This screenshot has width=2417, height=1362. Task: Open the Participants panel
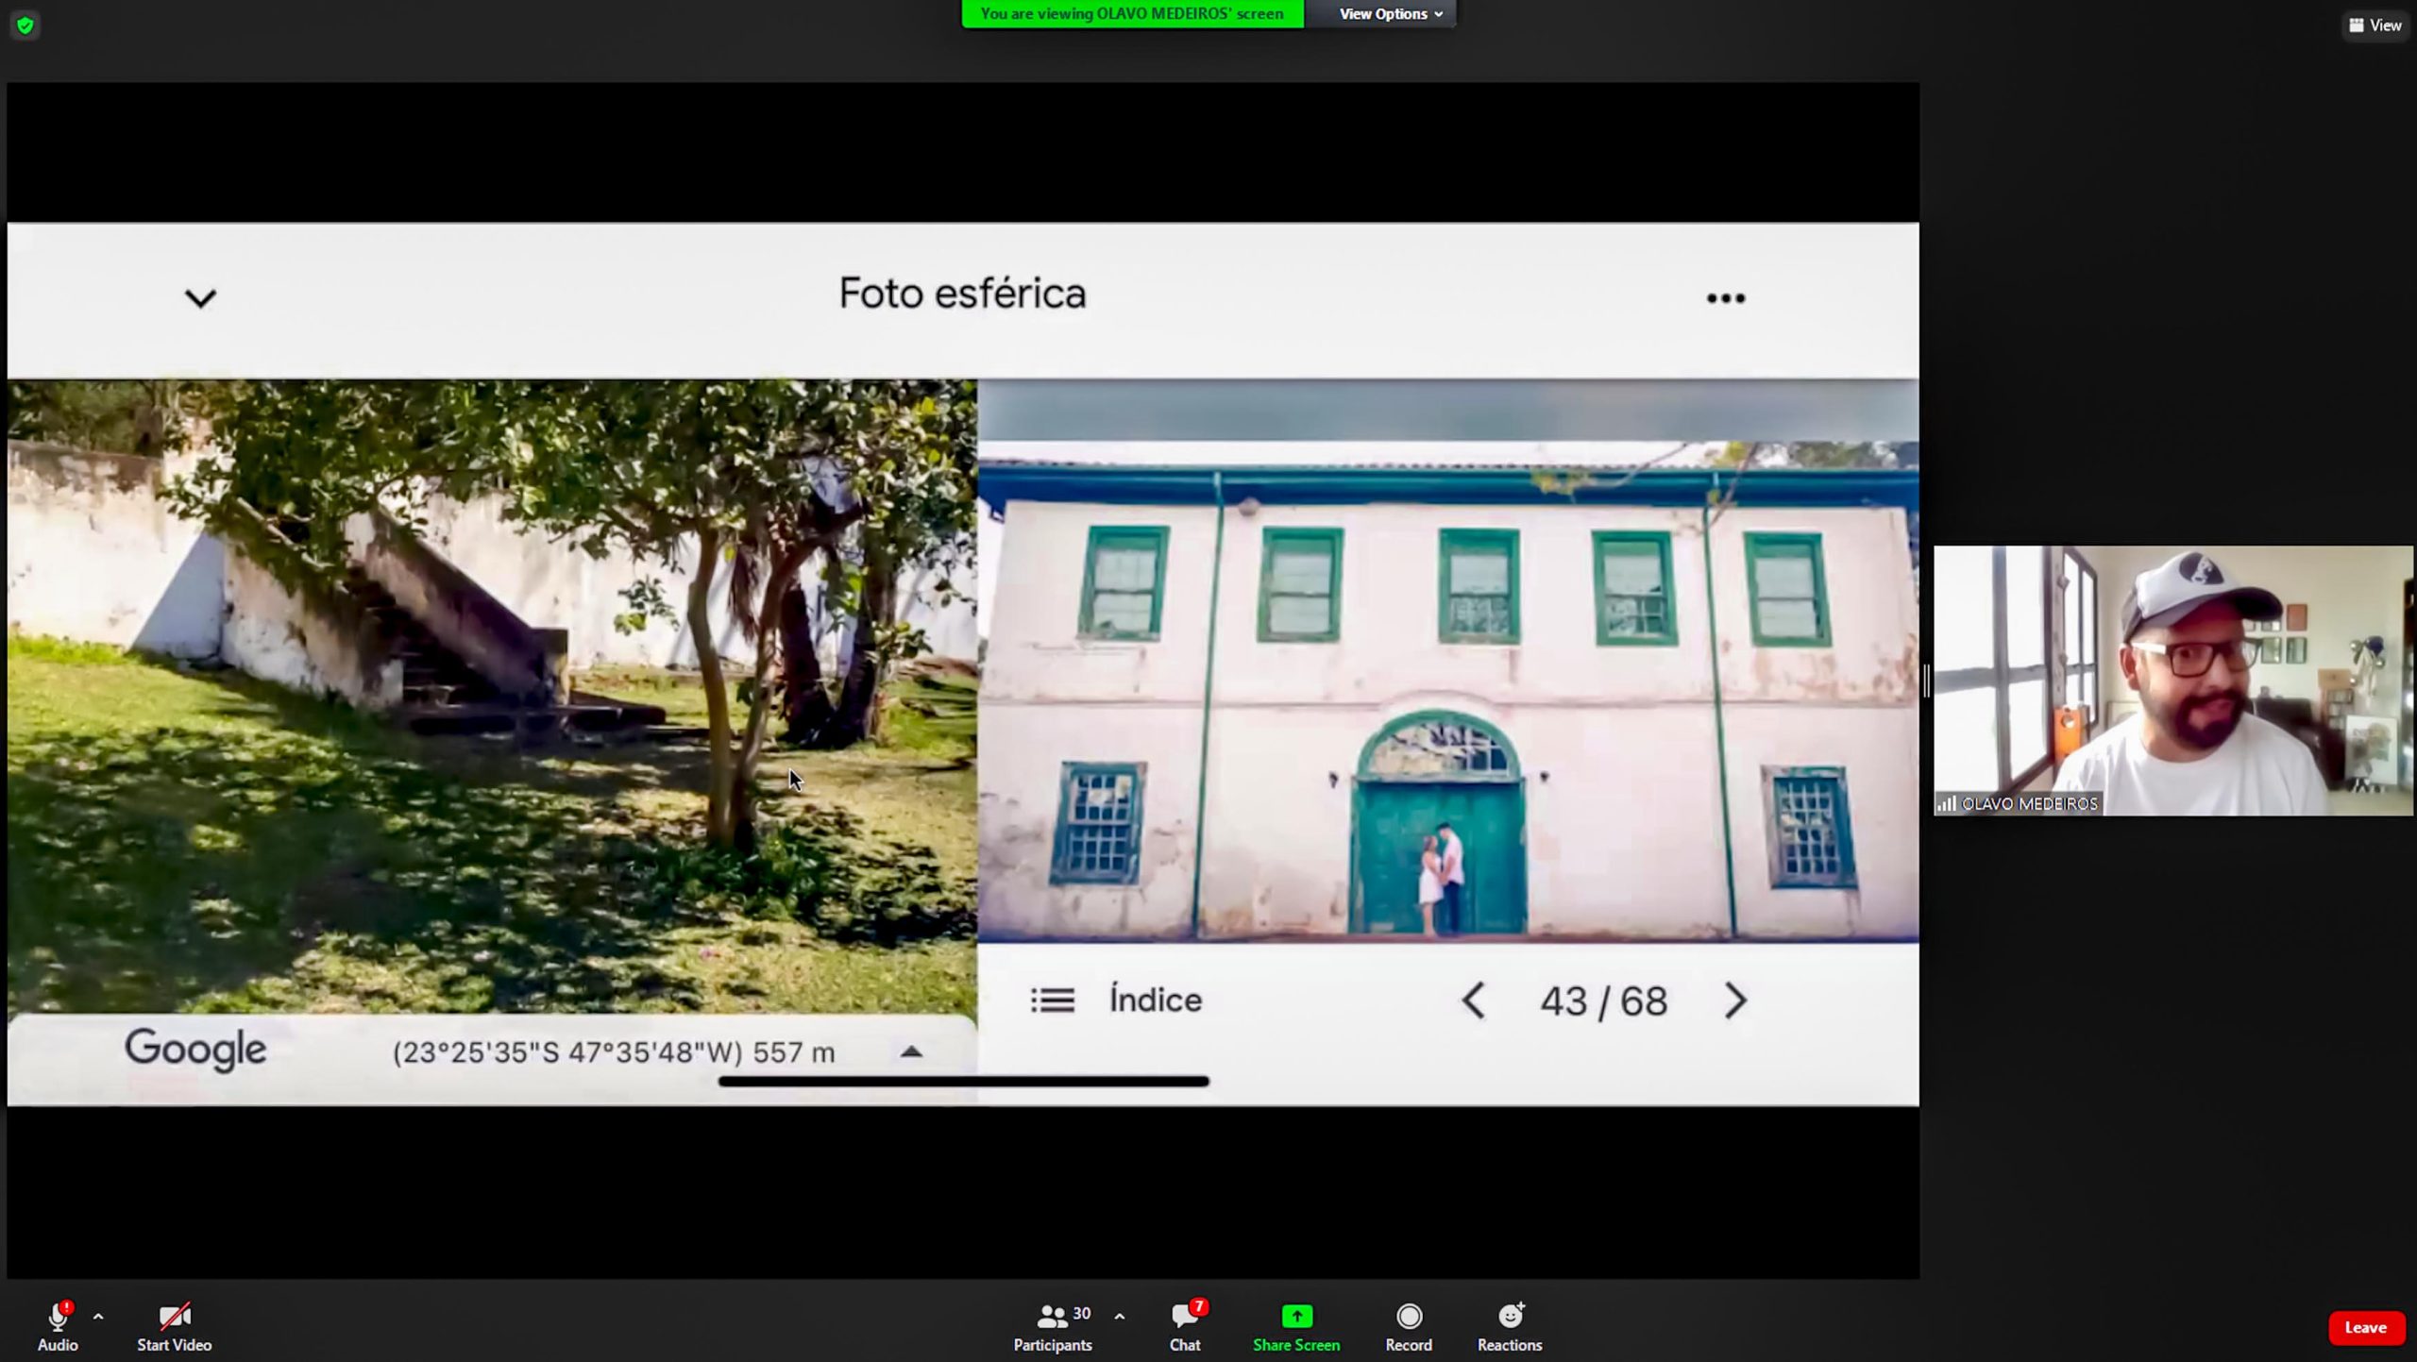[1052, 1318]
